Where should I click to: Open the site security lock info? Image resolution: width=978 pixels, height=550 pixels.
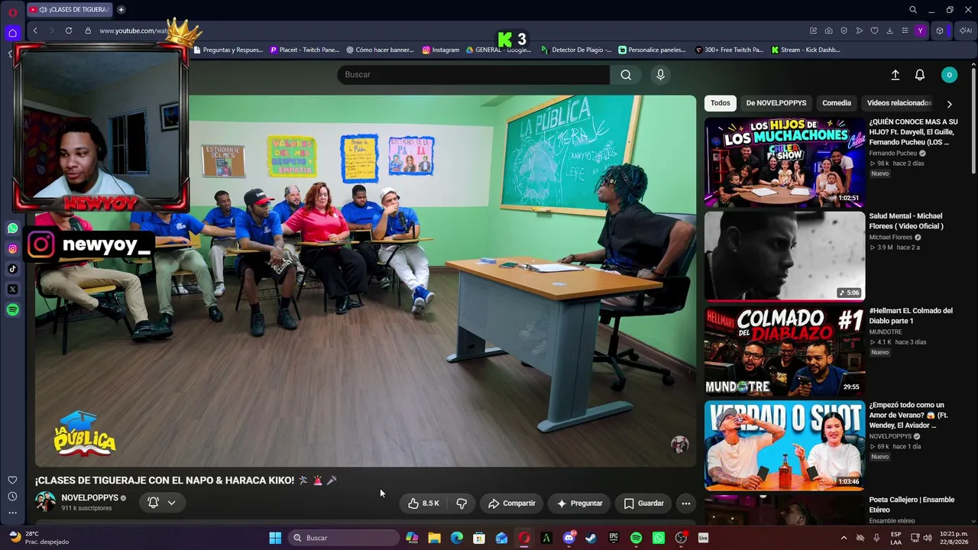click(x=88, y=31)
